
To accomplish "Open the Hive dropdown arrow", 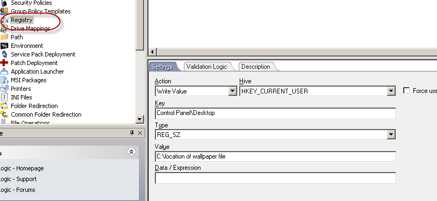I will click(x=391, y=91).
